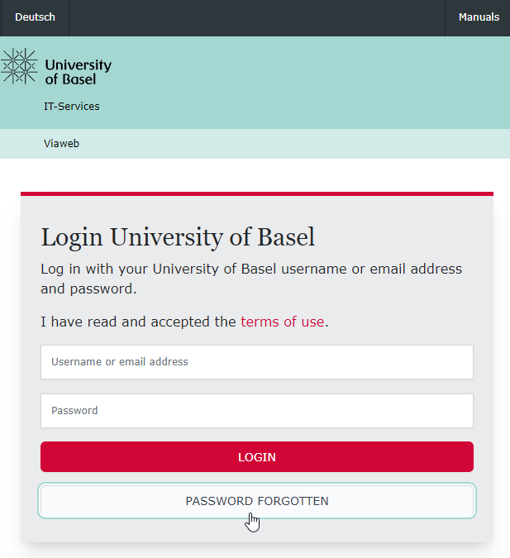Click the empty teal header banner area
This screenshot has height=558, width=510.
pyautogui.click(x=314, y=83)
